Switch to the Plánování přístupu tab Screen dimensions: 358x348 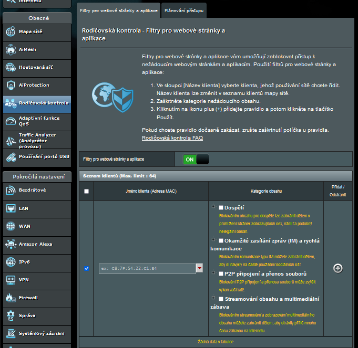pyautogui.click(x=183, y=10)
